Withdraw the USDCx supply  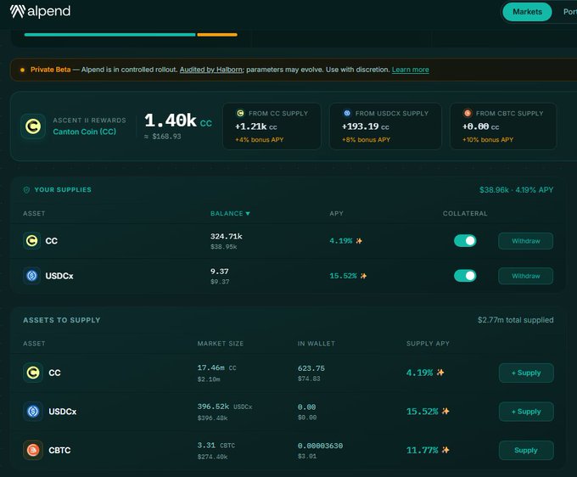[x=525, y=276]
